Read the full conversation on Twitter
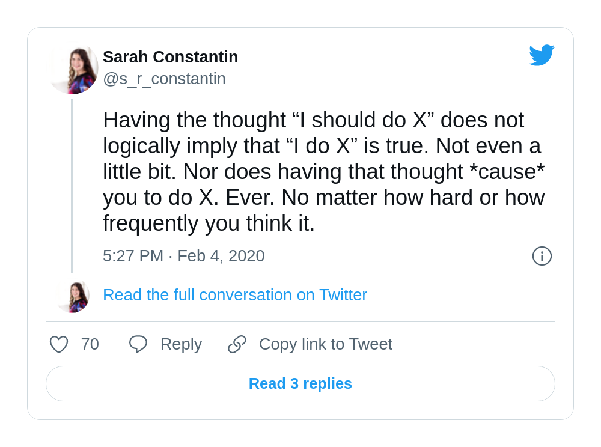The height and width of the screenshot is (447, 601). pyautogui.click(x=235, y=295)
